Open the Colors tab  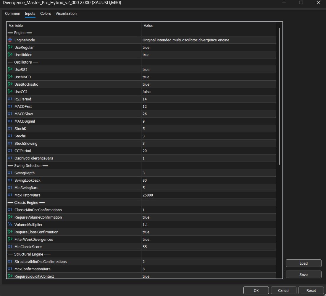click(46, 14)
